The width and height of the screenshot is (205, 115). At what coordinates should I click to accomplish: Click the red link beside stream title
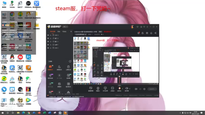[x=108, y=32]
